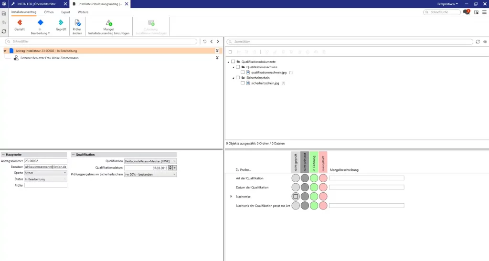Viewport: 489px width, 261px height.
Task: Switch to the Export ribbon tab
Action: click(x=65, y=11)
